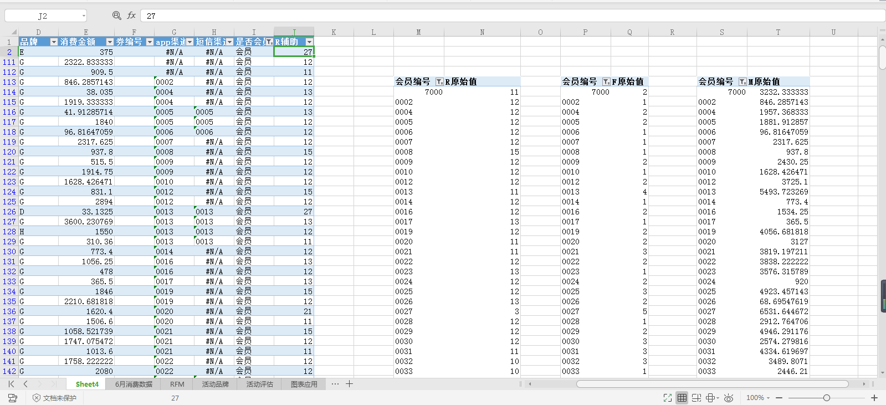Click the selected J2 cell showing 27
The image size is (886, 405).
click(294, 52)
